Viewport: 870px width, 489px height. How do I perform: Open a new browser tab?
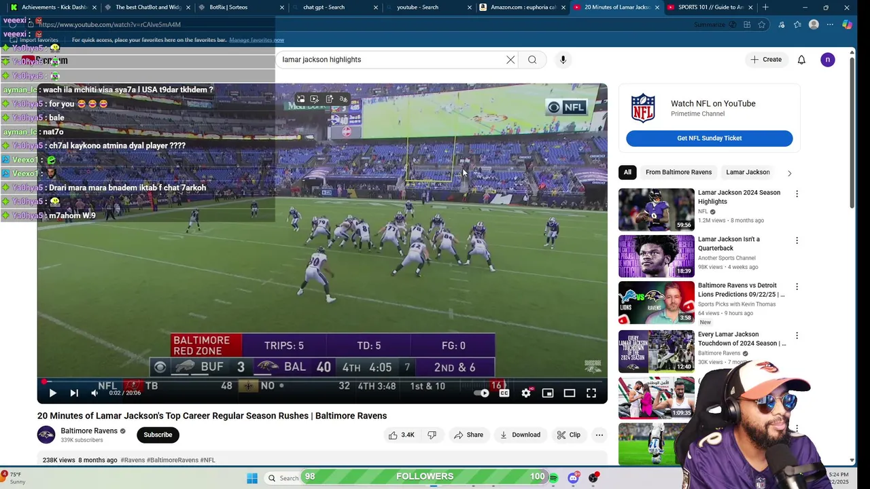click(765, 7)
